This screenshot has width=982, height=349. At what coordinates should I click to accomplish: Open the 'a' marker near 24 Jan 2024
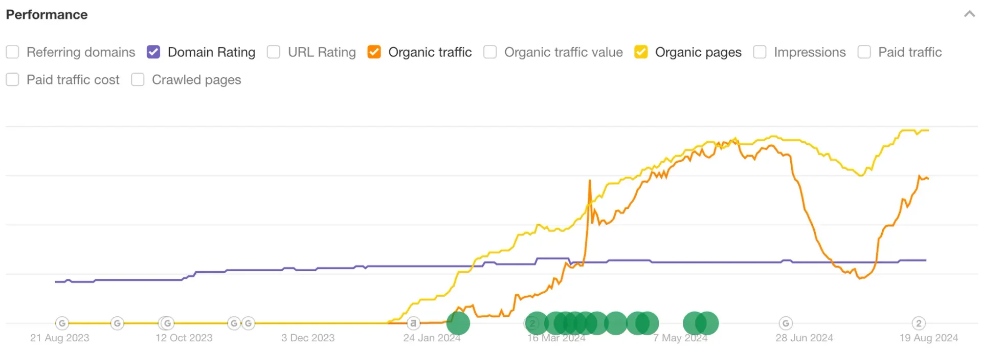(x=413, y=323)
